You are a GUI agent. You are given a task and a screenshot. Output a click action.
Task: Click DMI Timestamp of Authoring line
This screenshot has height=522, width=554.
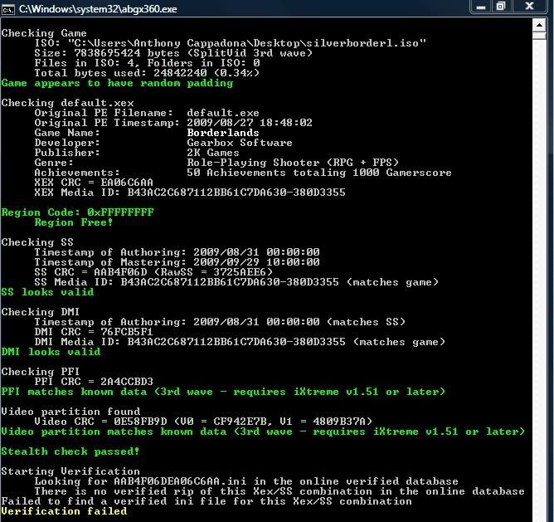click(x=220, y=322)
